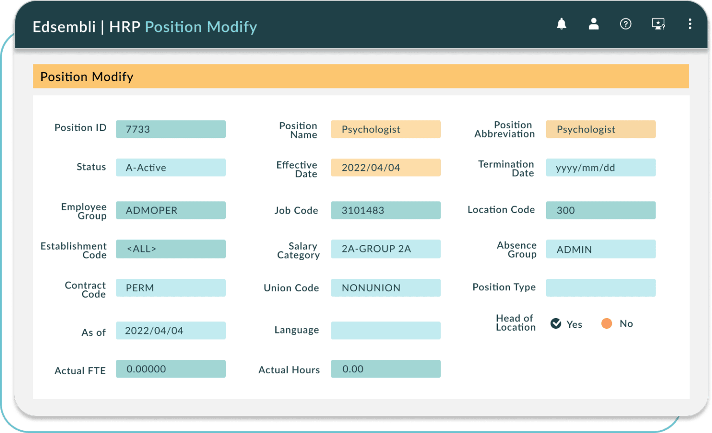Edit the Position Name field
This screenshot has height=433, width=712.
386,129
